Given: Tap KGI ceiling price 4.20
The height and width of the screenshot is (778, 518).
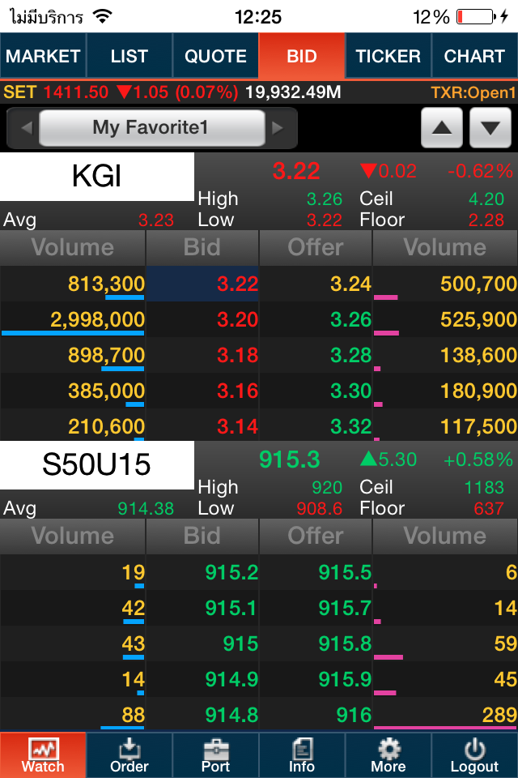Looking at the screenshot, I should (x=486, y=199).
